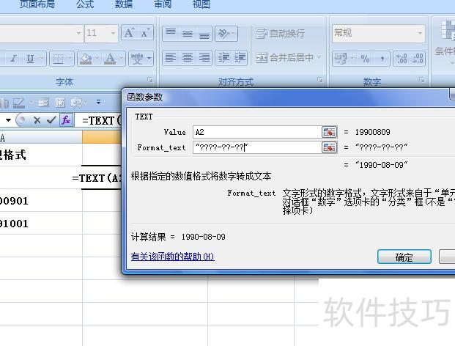455x346 pixels.
Task: Open name box dropdown arrow
Action: tap(8, 120)
